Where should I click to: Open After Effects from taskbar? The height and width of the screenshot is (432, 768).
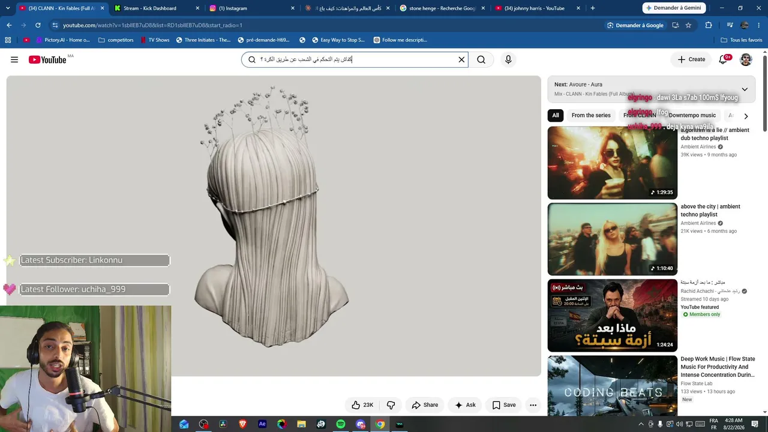click(262, 424)
